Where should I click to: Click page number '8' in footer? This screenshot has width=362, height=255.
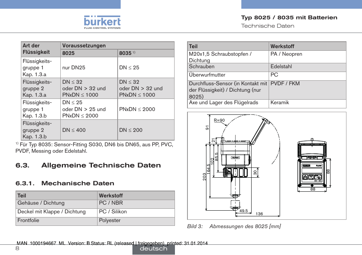[17, 248]
